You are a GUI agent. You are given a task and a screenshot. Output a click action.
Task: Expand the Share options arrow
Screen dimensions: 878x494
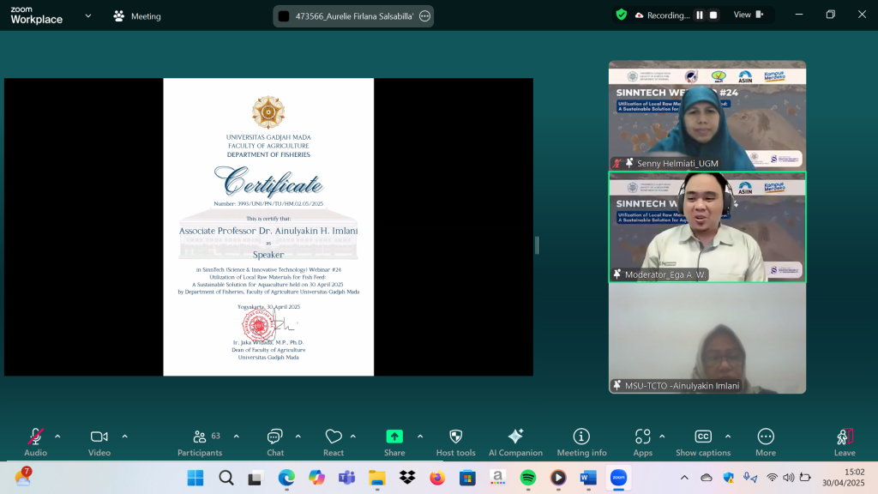click(x=420, y=437)
